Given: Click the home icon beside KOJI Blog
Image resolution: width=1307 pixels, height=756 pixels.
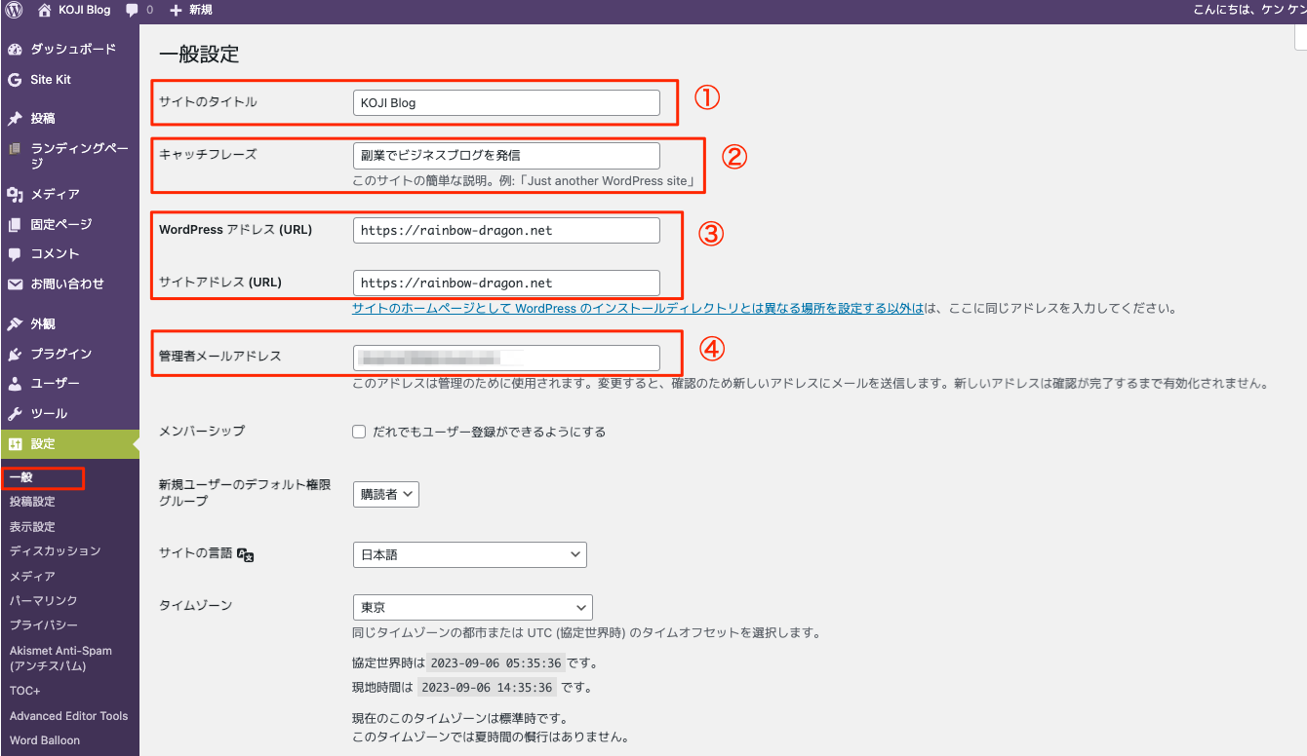Looking at the screenshot, I should click(x=44, y=10).
